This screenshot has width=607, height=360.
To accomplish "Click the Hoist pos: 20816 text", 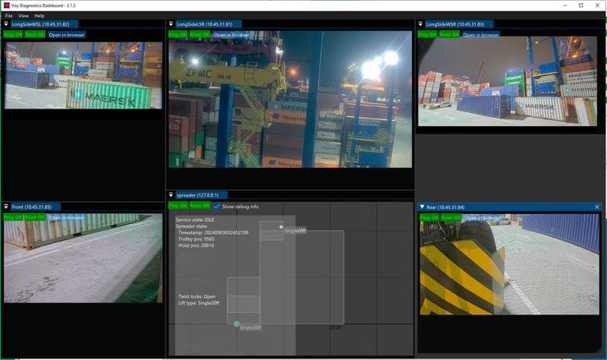I will (196, 245).
